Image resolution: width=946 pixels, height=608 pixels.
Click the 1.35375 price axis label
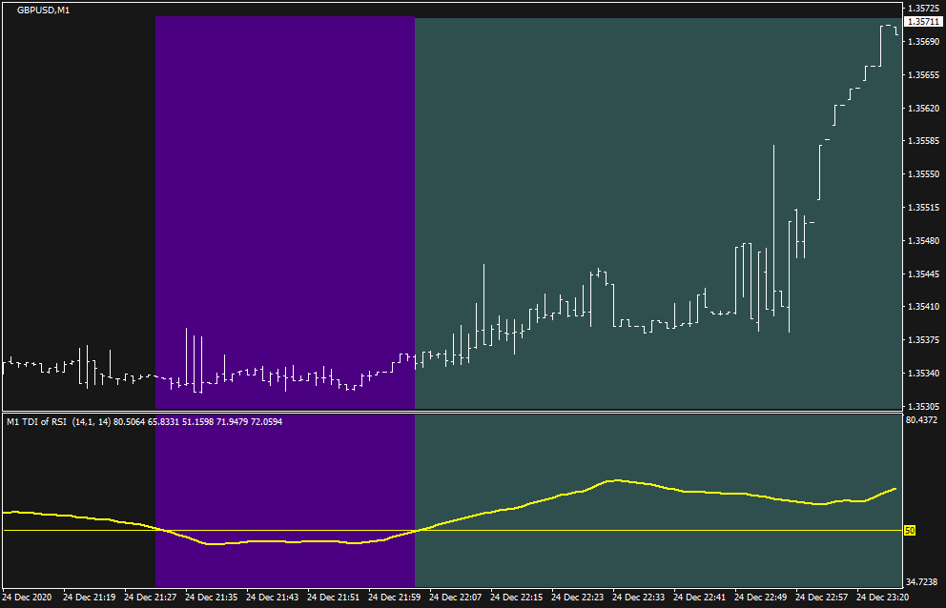click(x=924, y=340)
